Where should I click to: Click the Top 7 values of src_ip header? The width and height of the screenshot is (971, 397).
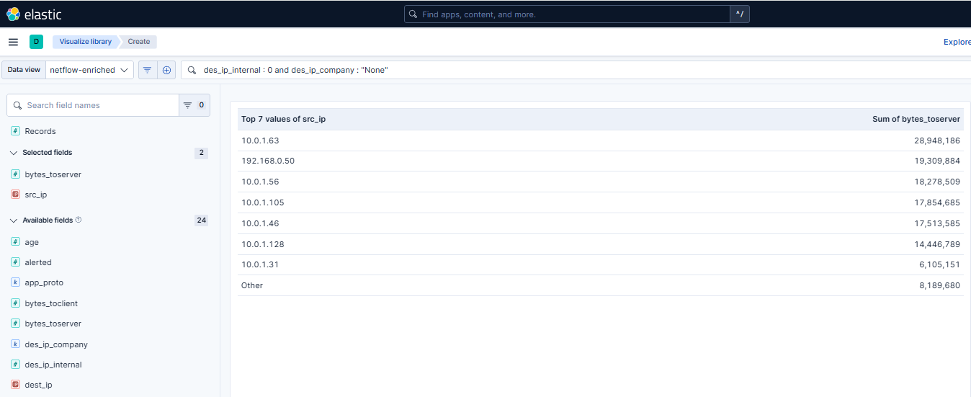(284, 119)
